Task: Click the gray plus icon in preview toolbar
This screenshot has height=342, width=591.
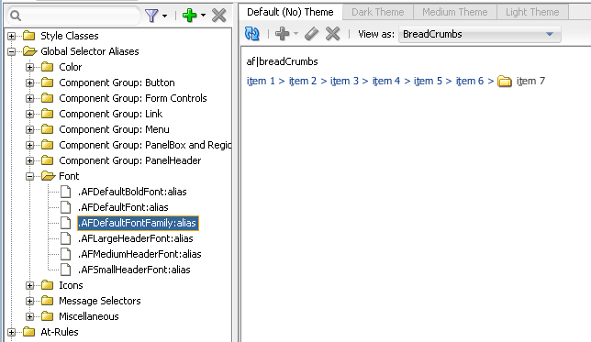Action: click(283, 34)
